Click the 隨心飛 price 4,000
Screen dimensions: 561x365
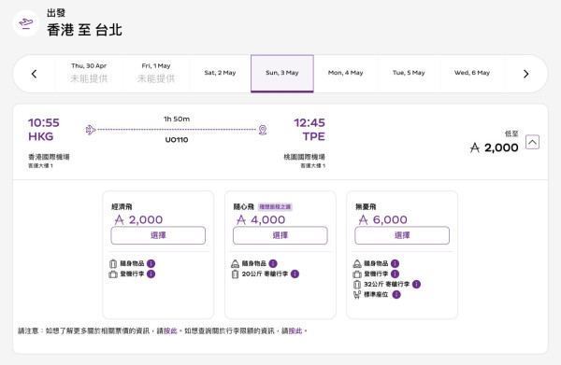click(x=261, y=219)
